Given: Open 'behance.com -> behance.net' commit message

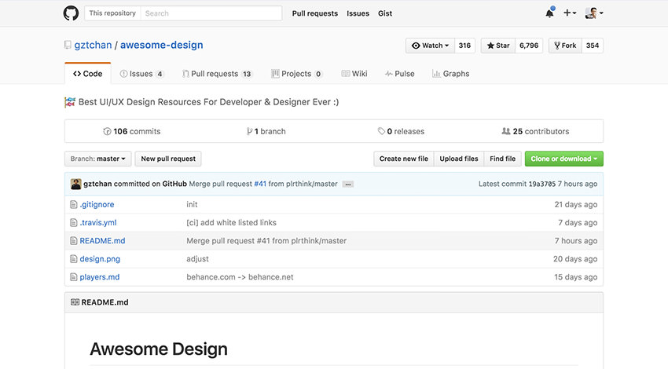Looking at the screenshot, I should click(240, 277).
